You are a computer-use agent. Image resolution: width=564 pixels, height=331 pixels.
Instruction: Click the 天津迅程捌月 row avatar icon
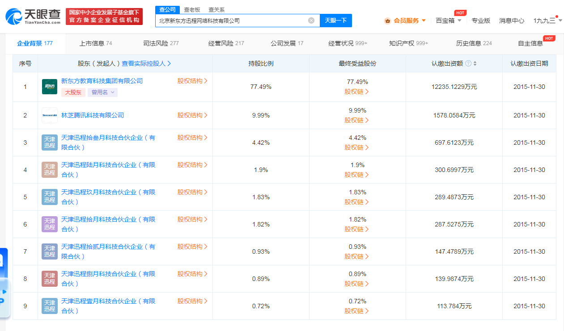[x=50, y=279]
